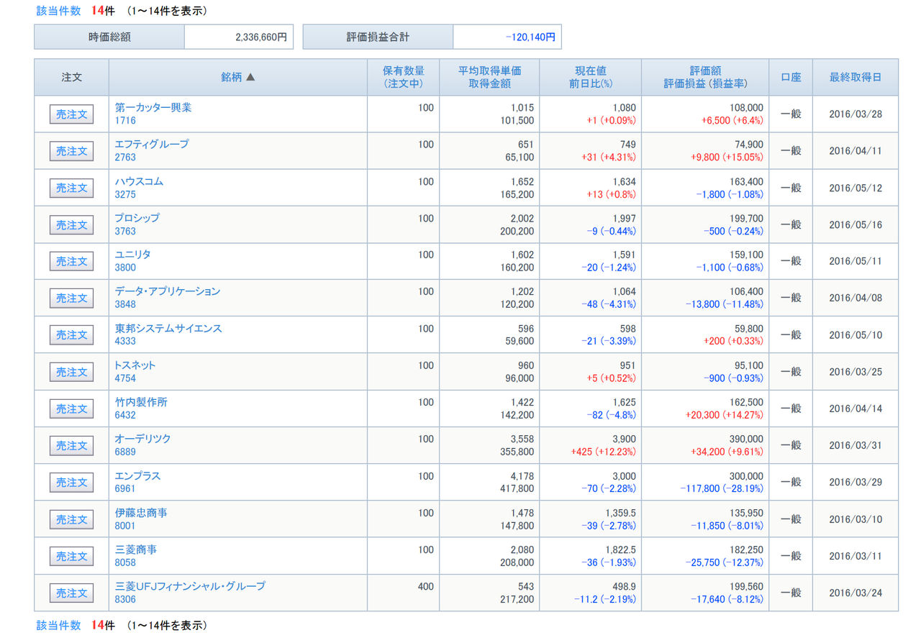This screenshot has width=921, height=643.
Task: Open the 伊藤忠商事 stock link
Action: 141,513
